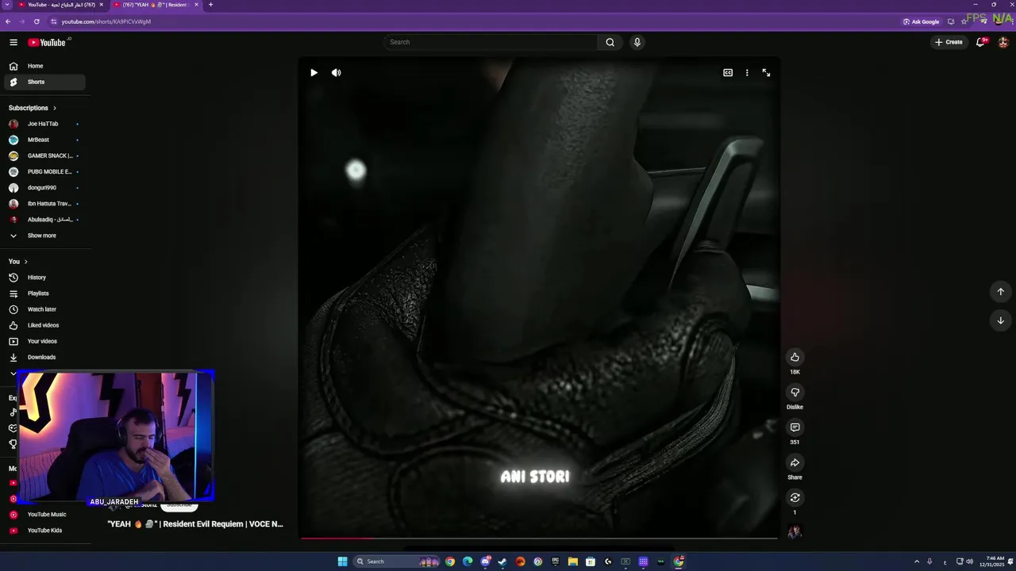The height and width of the screenshot is (571, 1016).
Task: Play the paused Shorts video
Action: (x=314, y=72)
